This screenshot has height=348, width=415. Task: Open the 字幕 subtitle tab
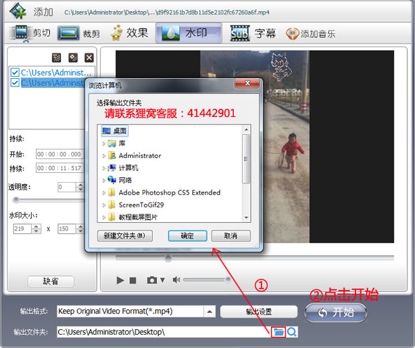pyautogui.click(x=252, y=33)
